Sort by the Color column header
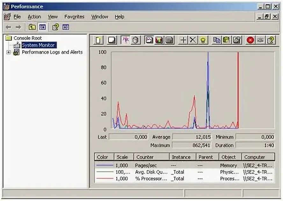Viewport: 283px width, 201px height. click(x=104, y=157)
